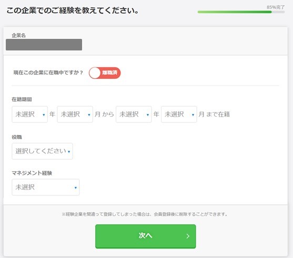Click the 企業名 label
Viewport: 293px width, 258px height.
coord(18,35)
